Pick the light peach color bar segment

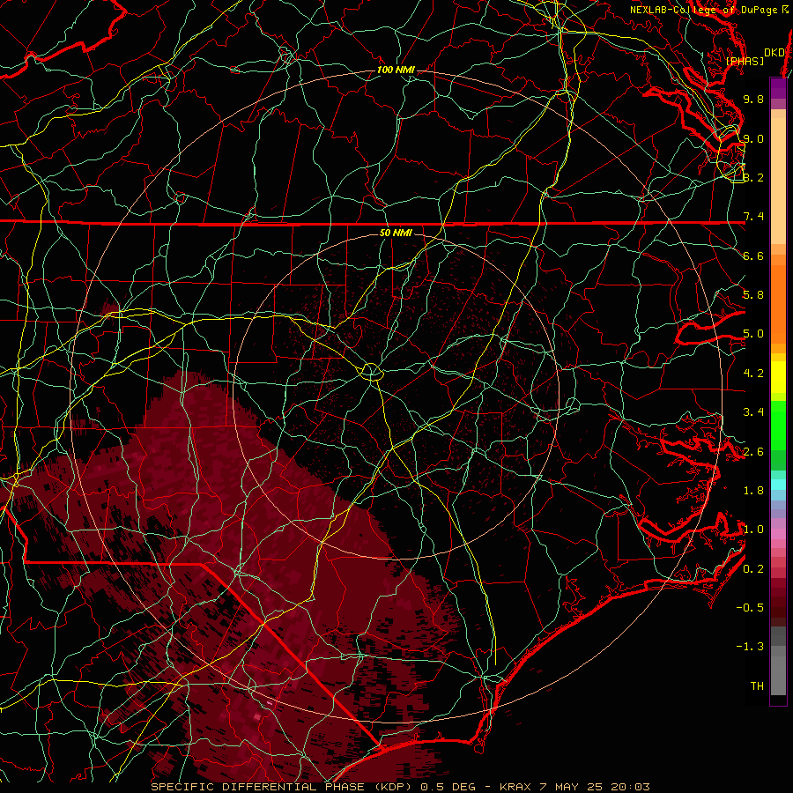click(778, 181)
